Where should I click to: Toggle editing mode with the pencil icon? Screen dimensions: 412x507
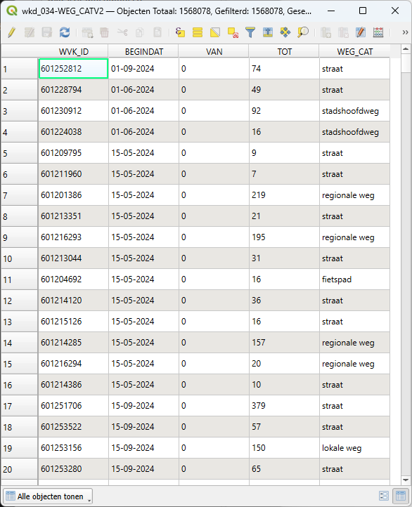[x=12, y=32]
